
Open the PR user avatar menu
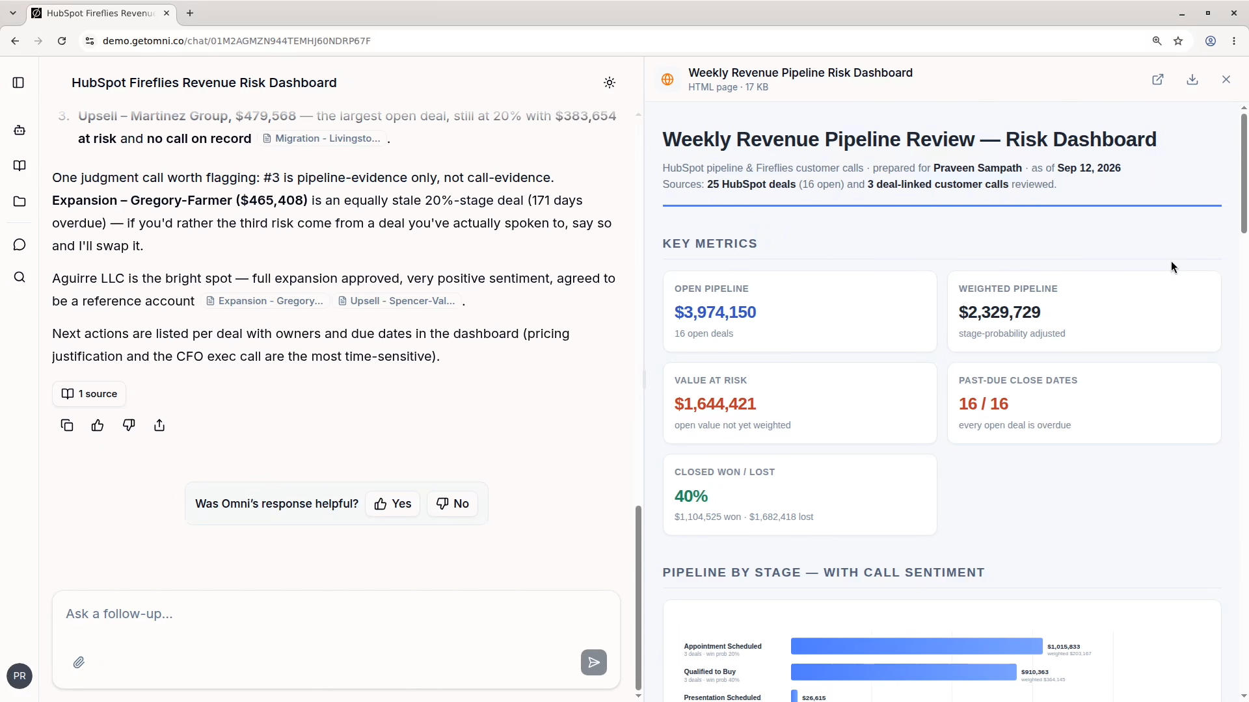click(x=20, y=676)
